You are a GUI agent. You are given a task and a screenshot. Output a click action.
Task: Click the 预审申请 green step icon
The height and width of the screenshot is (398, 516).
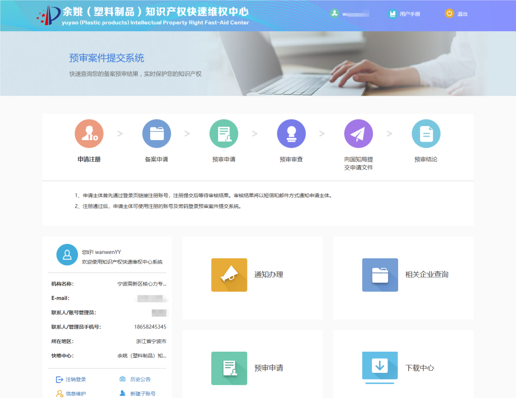point(224,134)
